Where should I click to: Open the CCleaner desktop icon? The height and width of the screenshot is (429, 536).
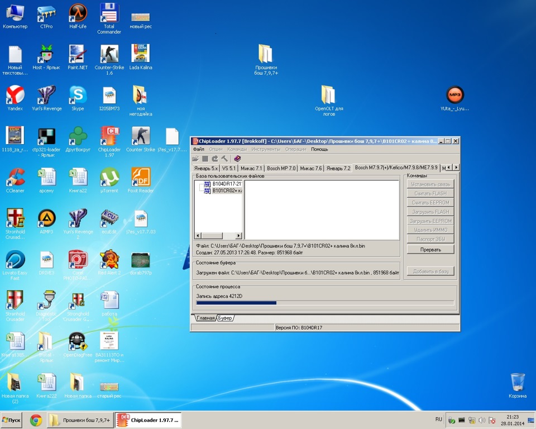(x=15, y=180)
